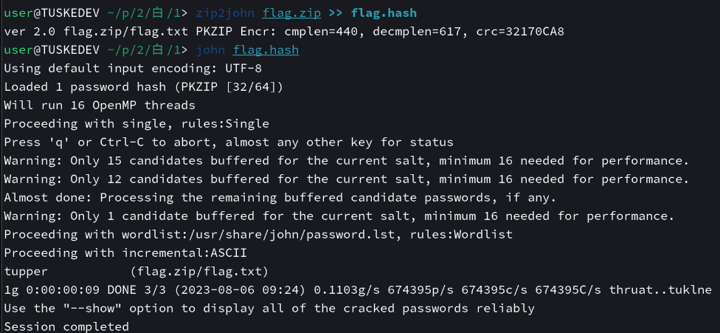Screen dimensions: 720x333
Task: Click the john command on the third line
Action: [210, 50]
